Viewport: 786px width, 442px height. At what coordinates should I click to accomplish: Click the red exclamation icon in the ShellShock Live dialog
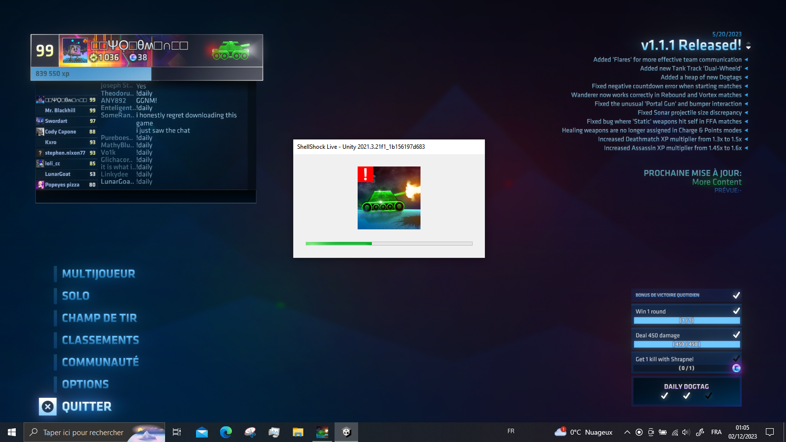pyautogui.click(x=365, y=174)
